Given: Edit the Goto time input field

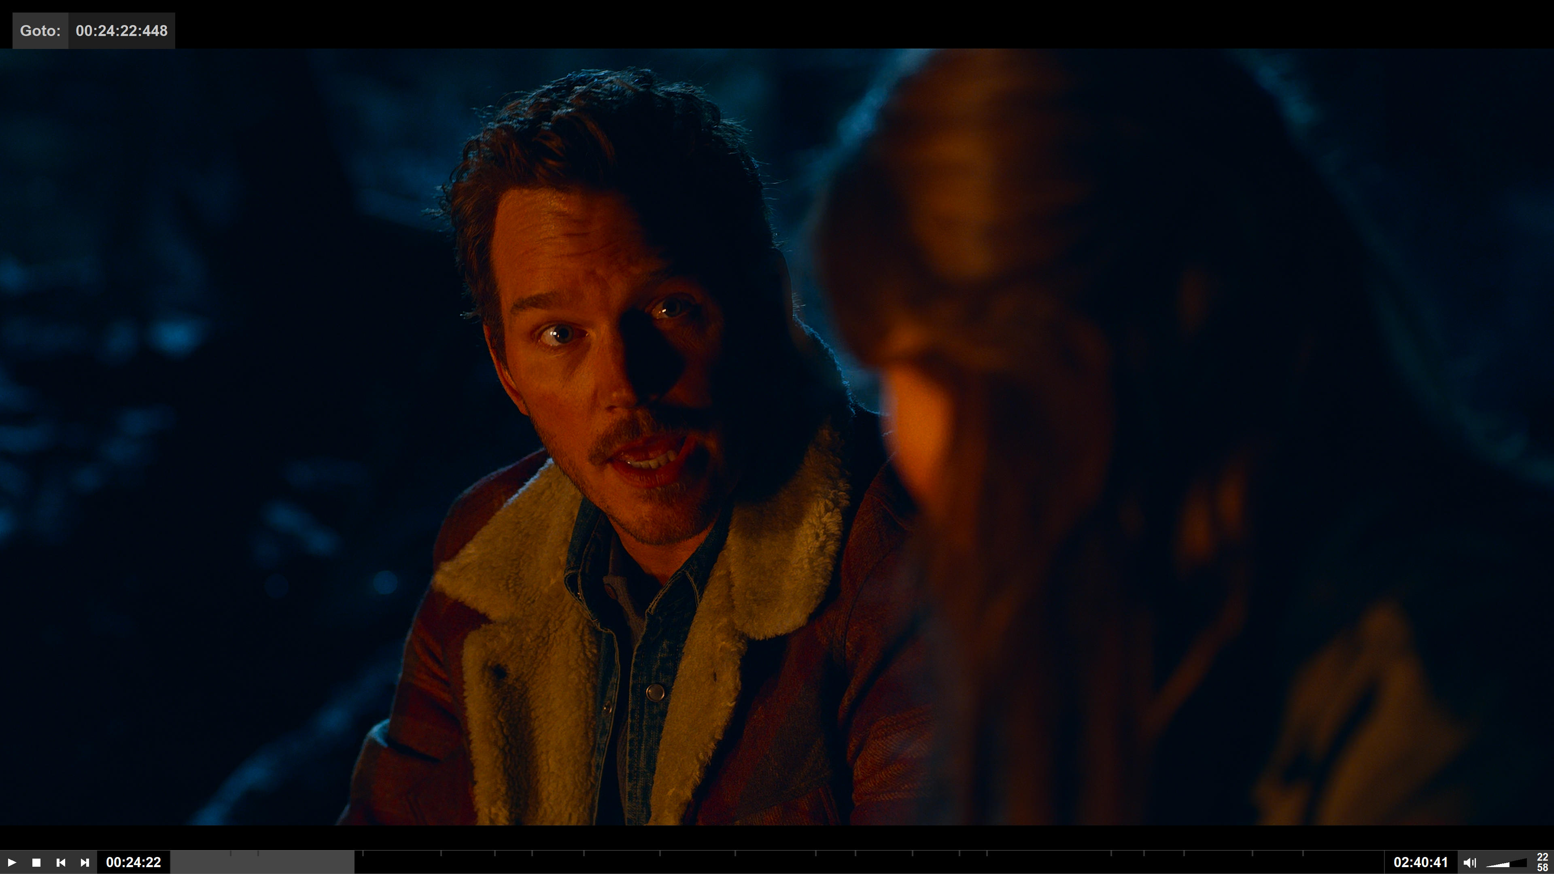Looking at the screenshot, I should (x=121, y=31).
